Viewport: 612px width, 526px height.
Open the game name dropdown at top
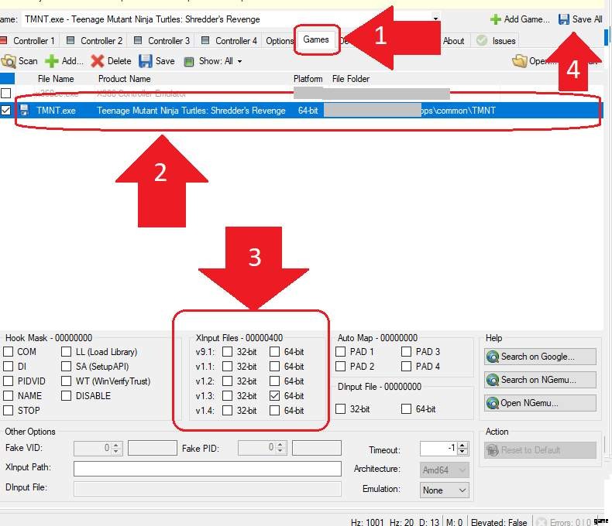[x=435, y=19]
